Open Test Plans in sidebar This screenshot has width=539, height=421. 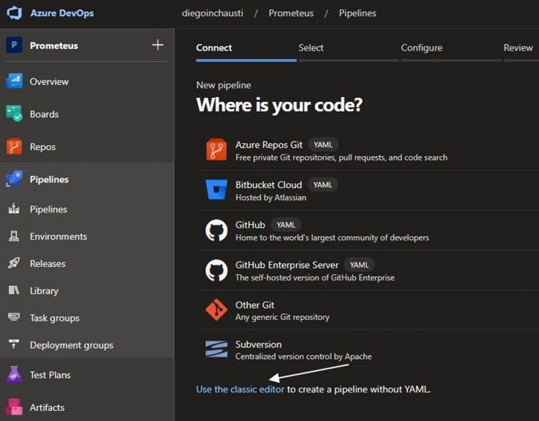click(x=51, y=375)
